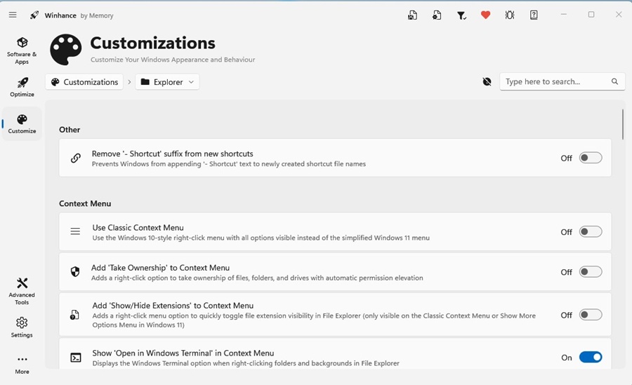Turn on Add 'Take Ownership' toggle
Image resolution: width=632 pixels, height=385 pixels.
[590, 272]
